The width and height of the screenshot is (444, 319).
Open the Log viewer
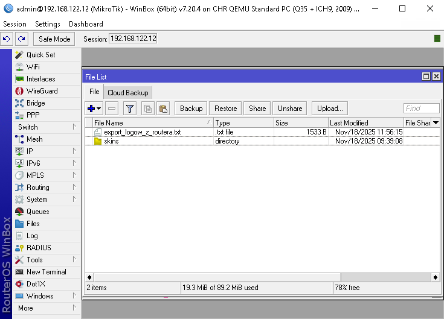[47, 236]
